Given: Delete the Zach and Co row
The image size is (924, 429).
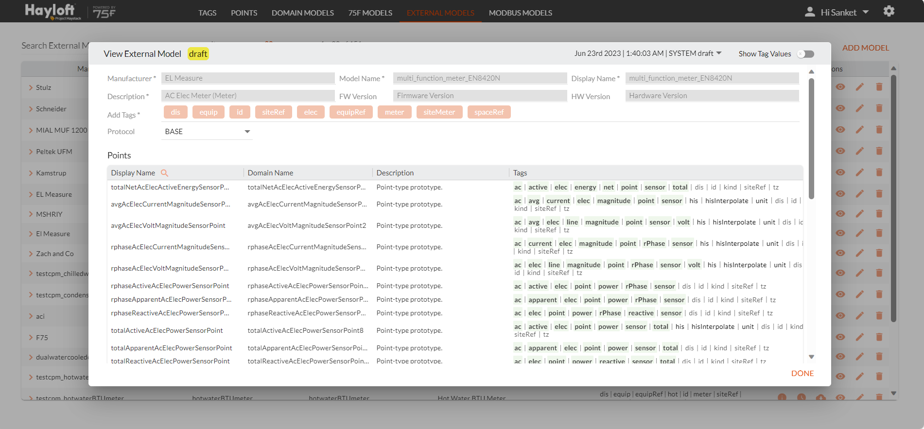Looking at the screenshot, I should point(879,253).
